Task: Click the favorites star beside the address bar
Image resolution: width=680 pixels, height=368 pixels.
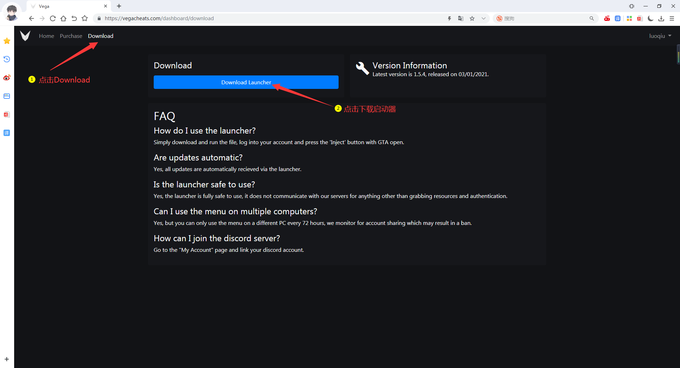Action: [x=85, y=18]
